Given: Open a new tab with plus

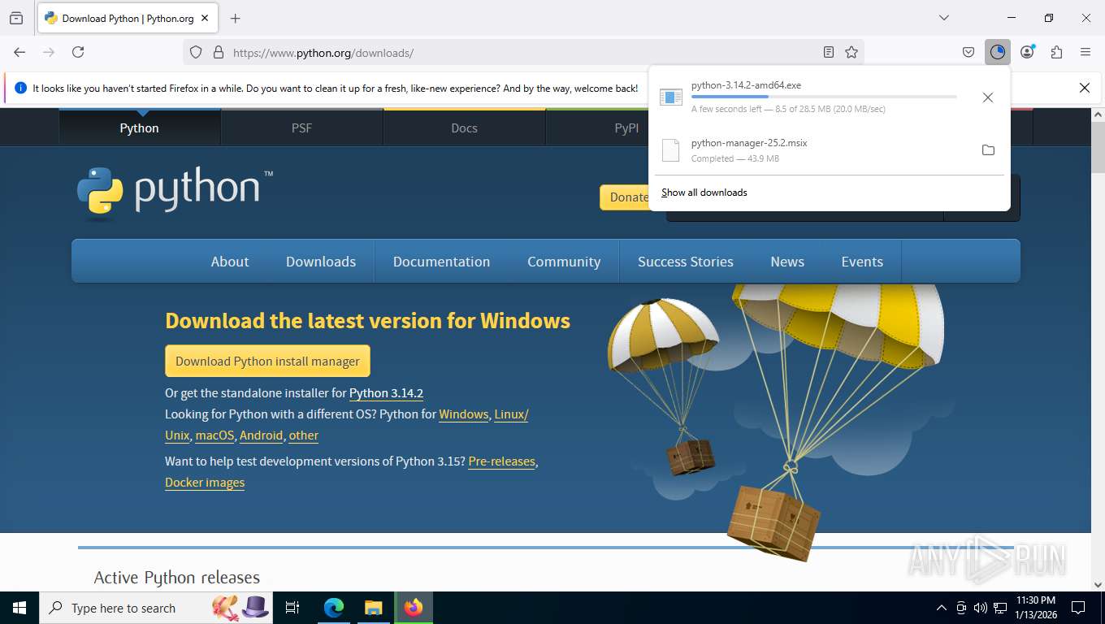Looking at the screenshot, I should coord(236,18).
